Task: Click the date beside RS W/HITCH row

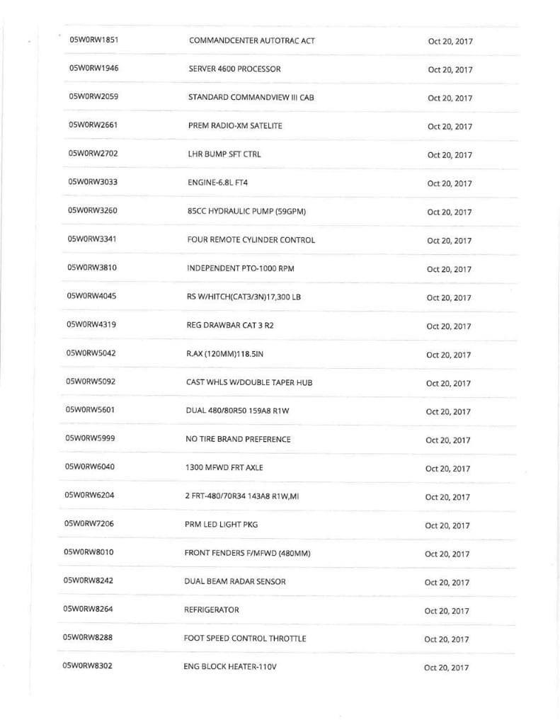Action: coord(449,298)
